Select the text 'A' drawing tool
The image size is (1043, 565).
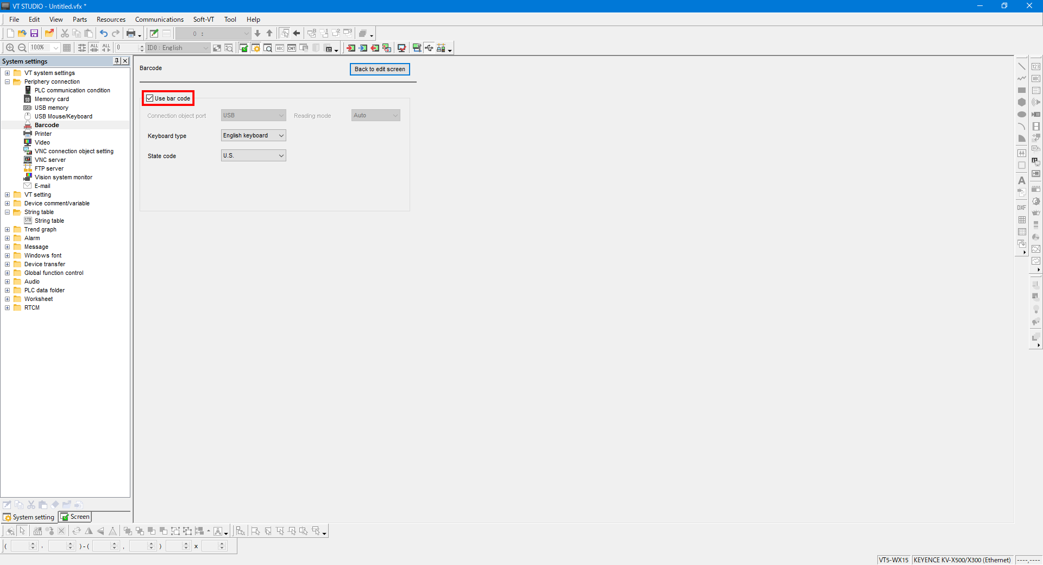(1021, 180)
